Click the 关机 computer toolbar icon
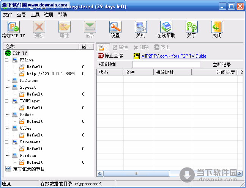 coord(141,27)
